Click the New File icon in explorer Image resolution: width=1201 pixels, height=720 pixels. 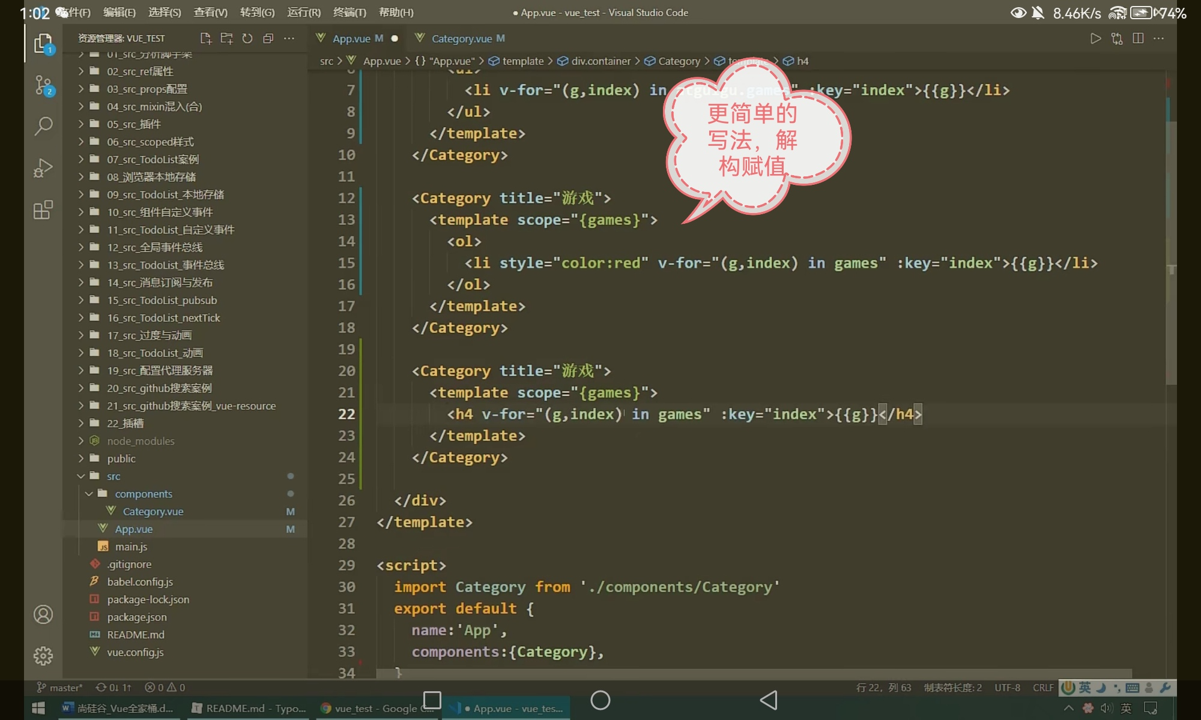point(206,38)
